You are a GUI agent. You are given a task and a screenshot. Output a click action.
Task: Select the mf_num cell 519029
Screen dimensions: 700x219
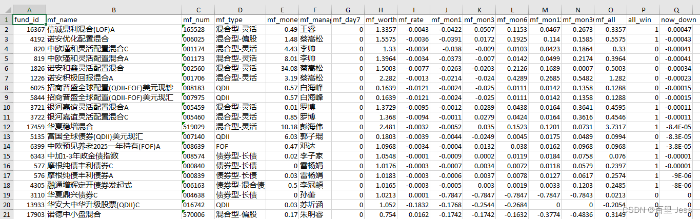198,126
